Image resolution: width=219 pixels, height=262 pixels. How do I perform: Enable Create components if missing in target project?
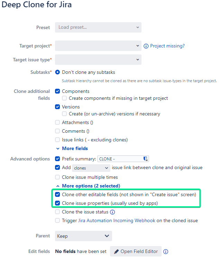click(x=64, y=98)
